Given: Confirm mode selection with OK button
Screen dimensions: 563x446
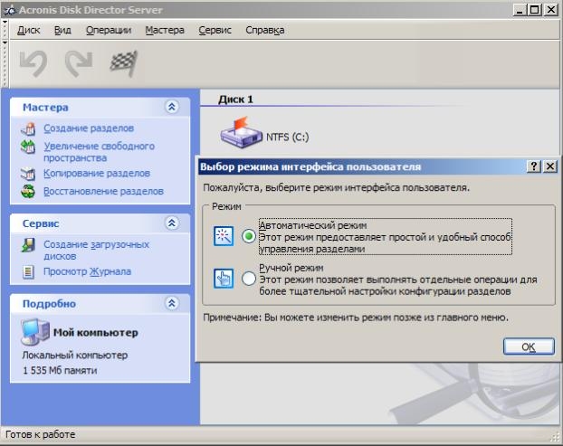Looking at the screenshot, I should 529,346.
